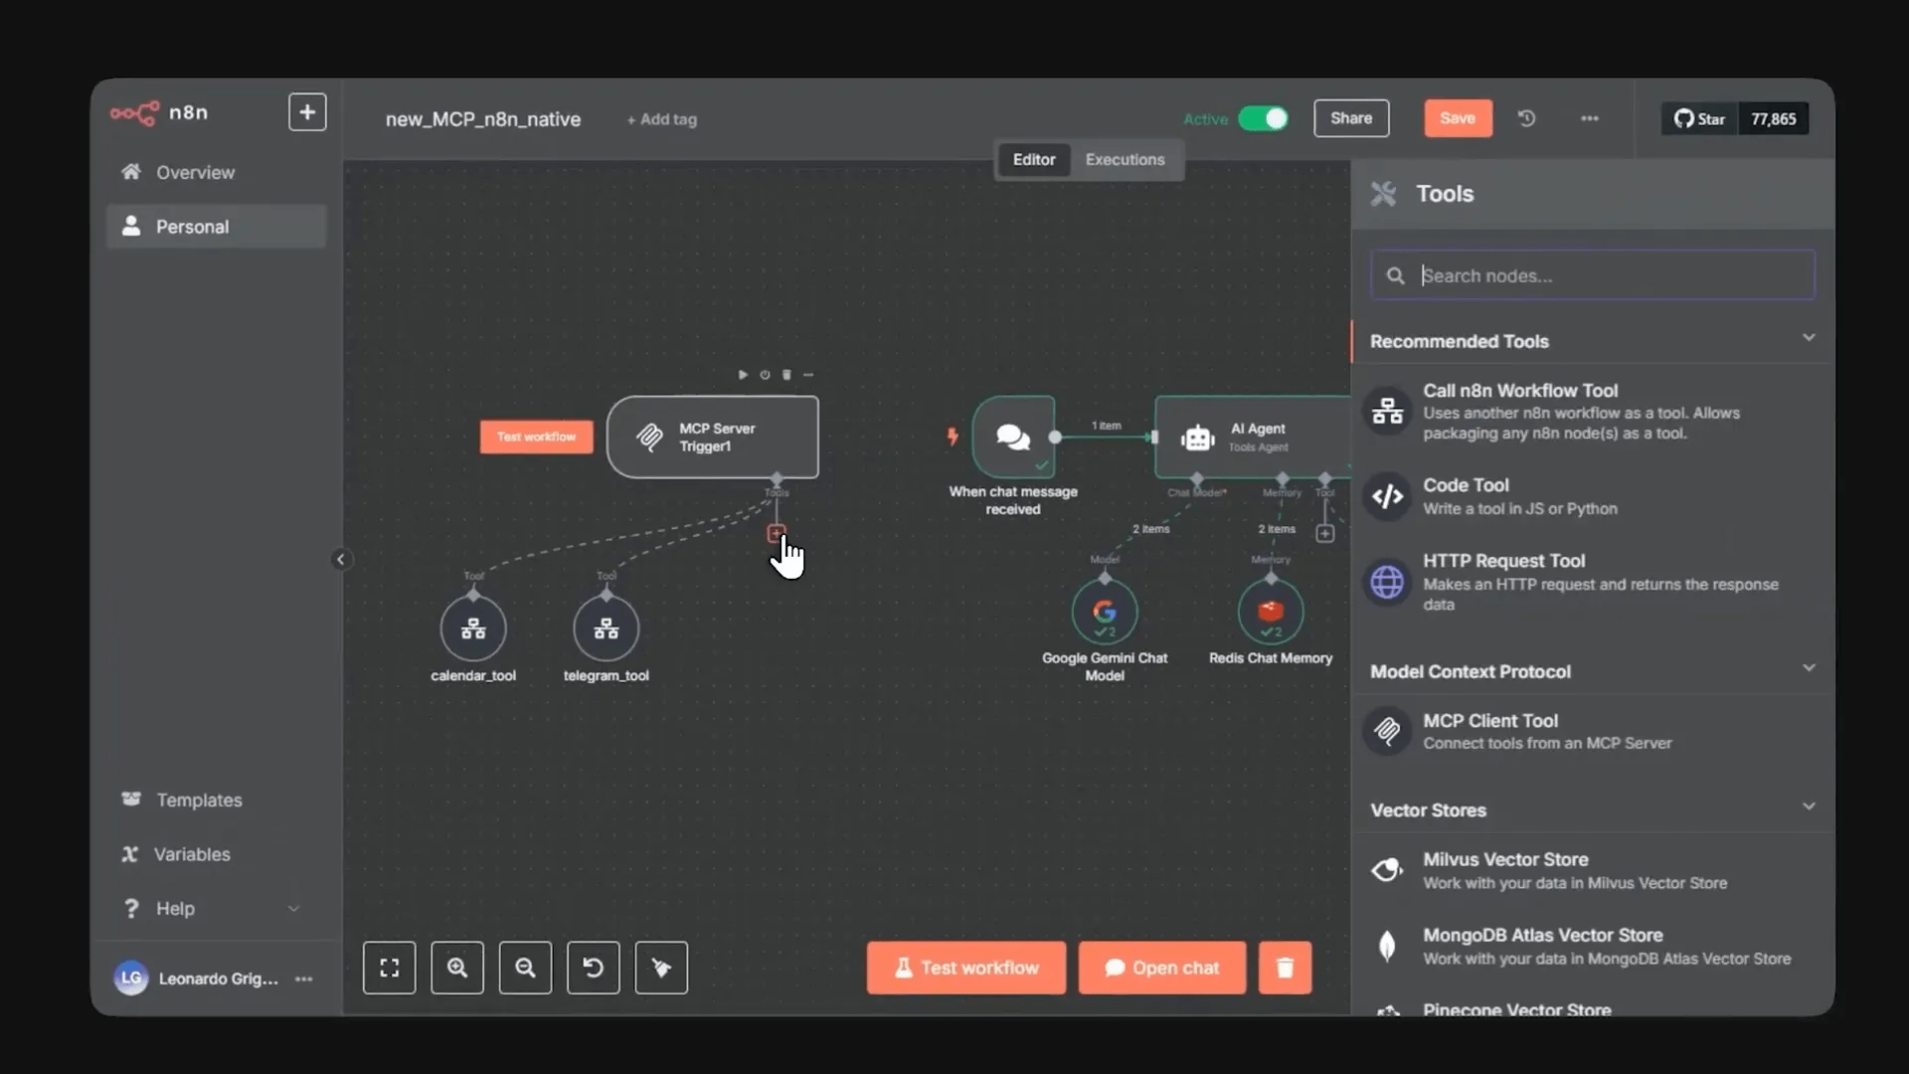This screenshot has width=1909, height=1074.
Task: Select the Google Gemini Chat Model node
Action: point(1105,612)
